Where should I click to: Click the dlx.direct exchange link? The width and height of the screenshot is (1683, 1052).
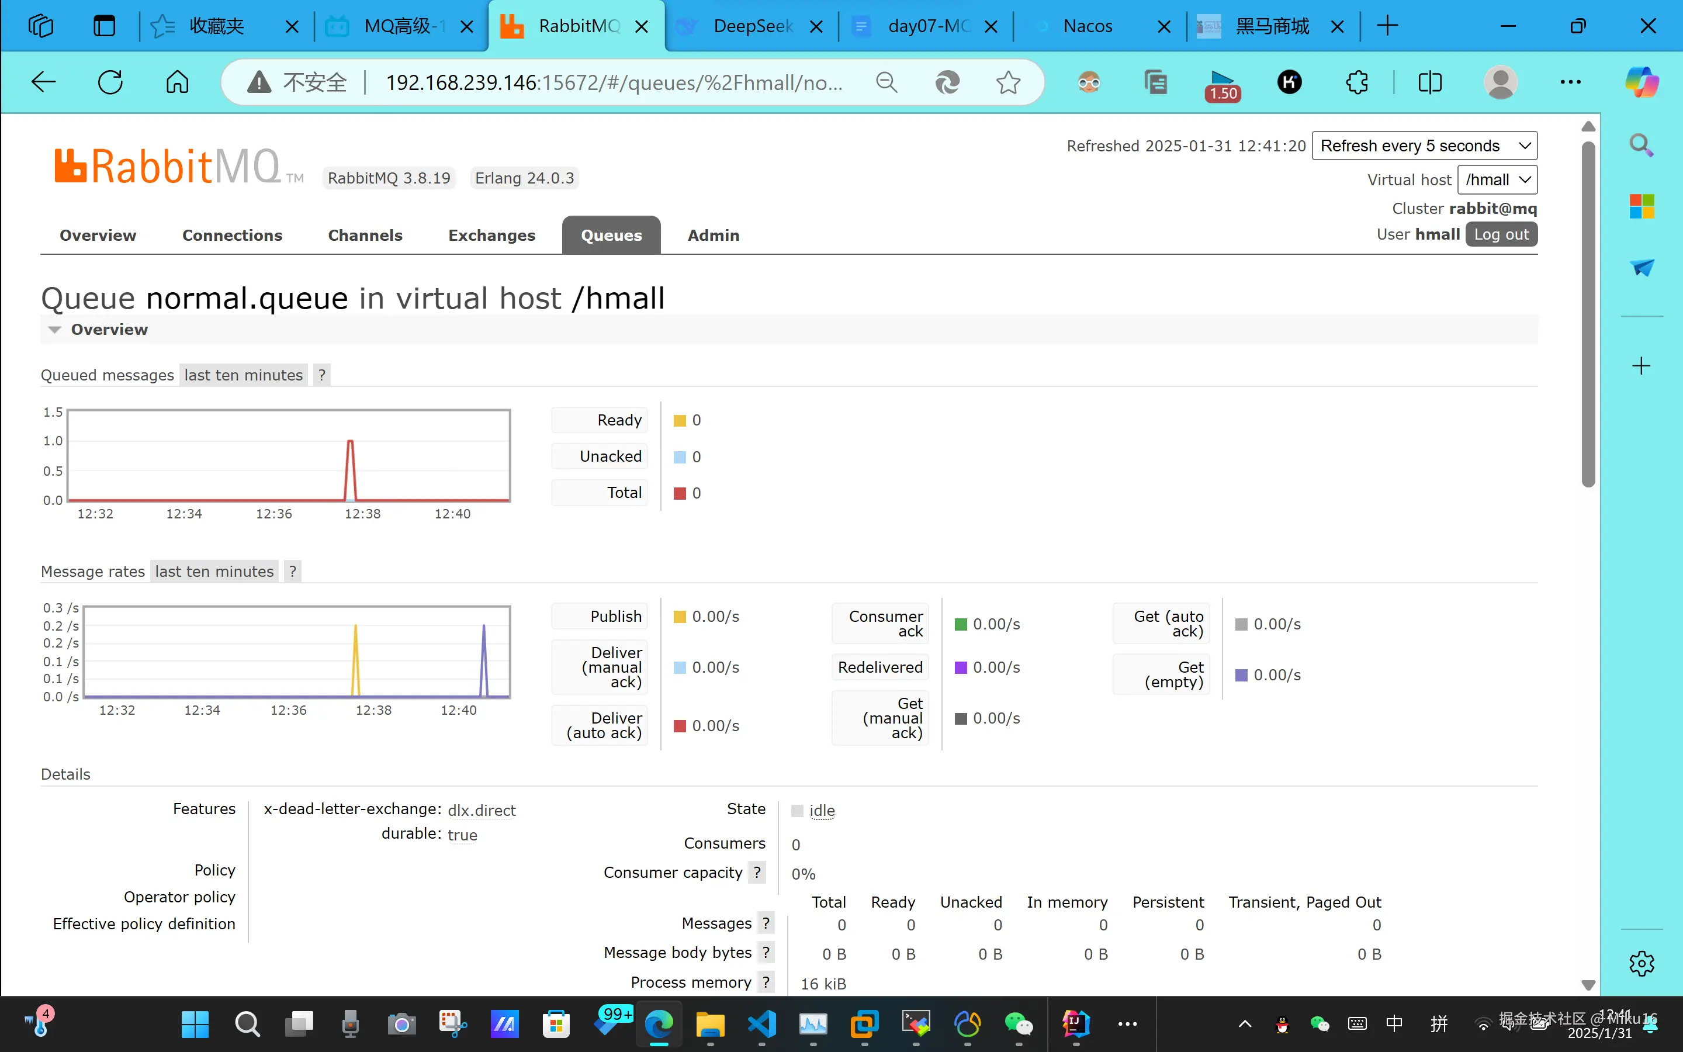point(482,810)
